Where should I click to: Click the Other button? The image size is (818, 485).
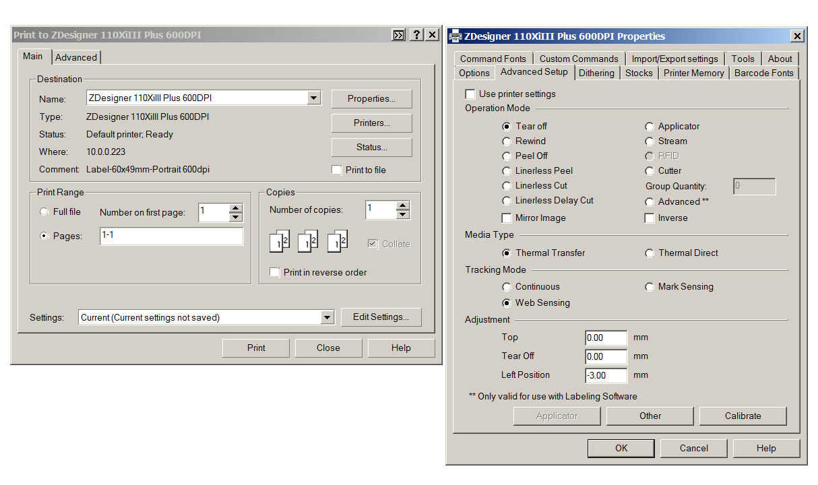click(650, 416)
